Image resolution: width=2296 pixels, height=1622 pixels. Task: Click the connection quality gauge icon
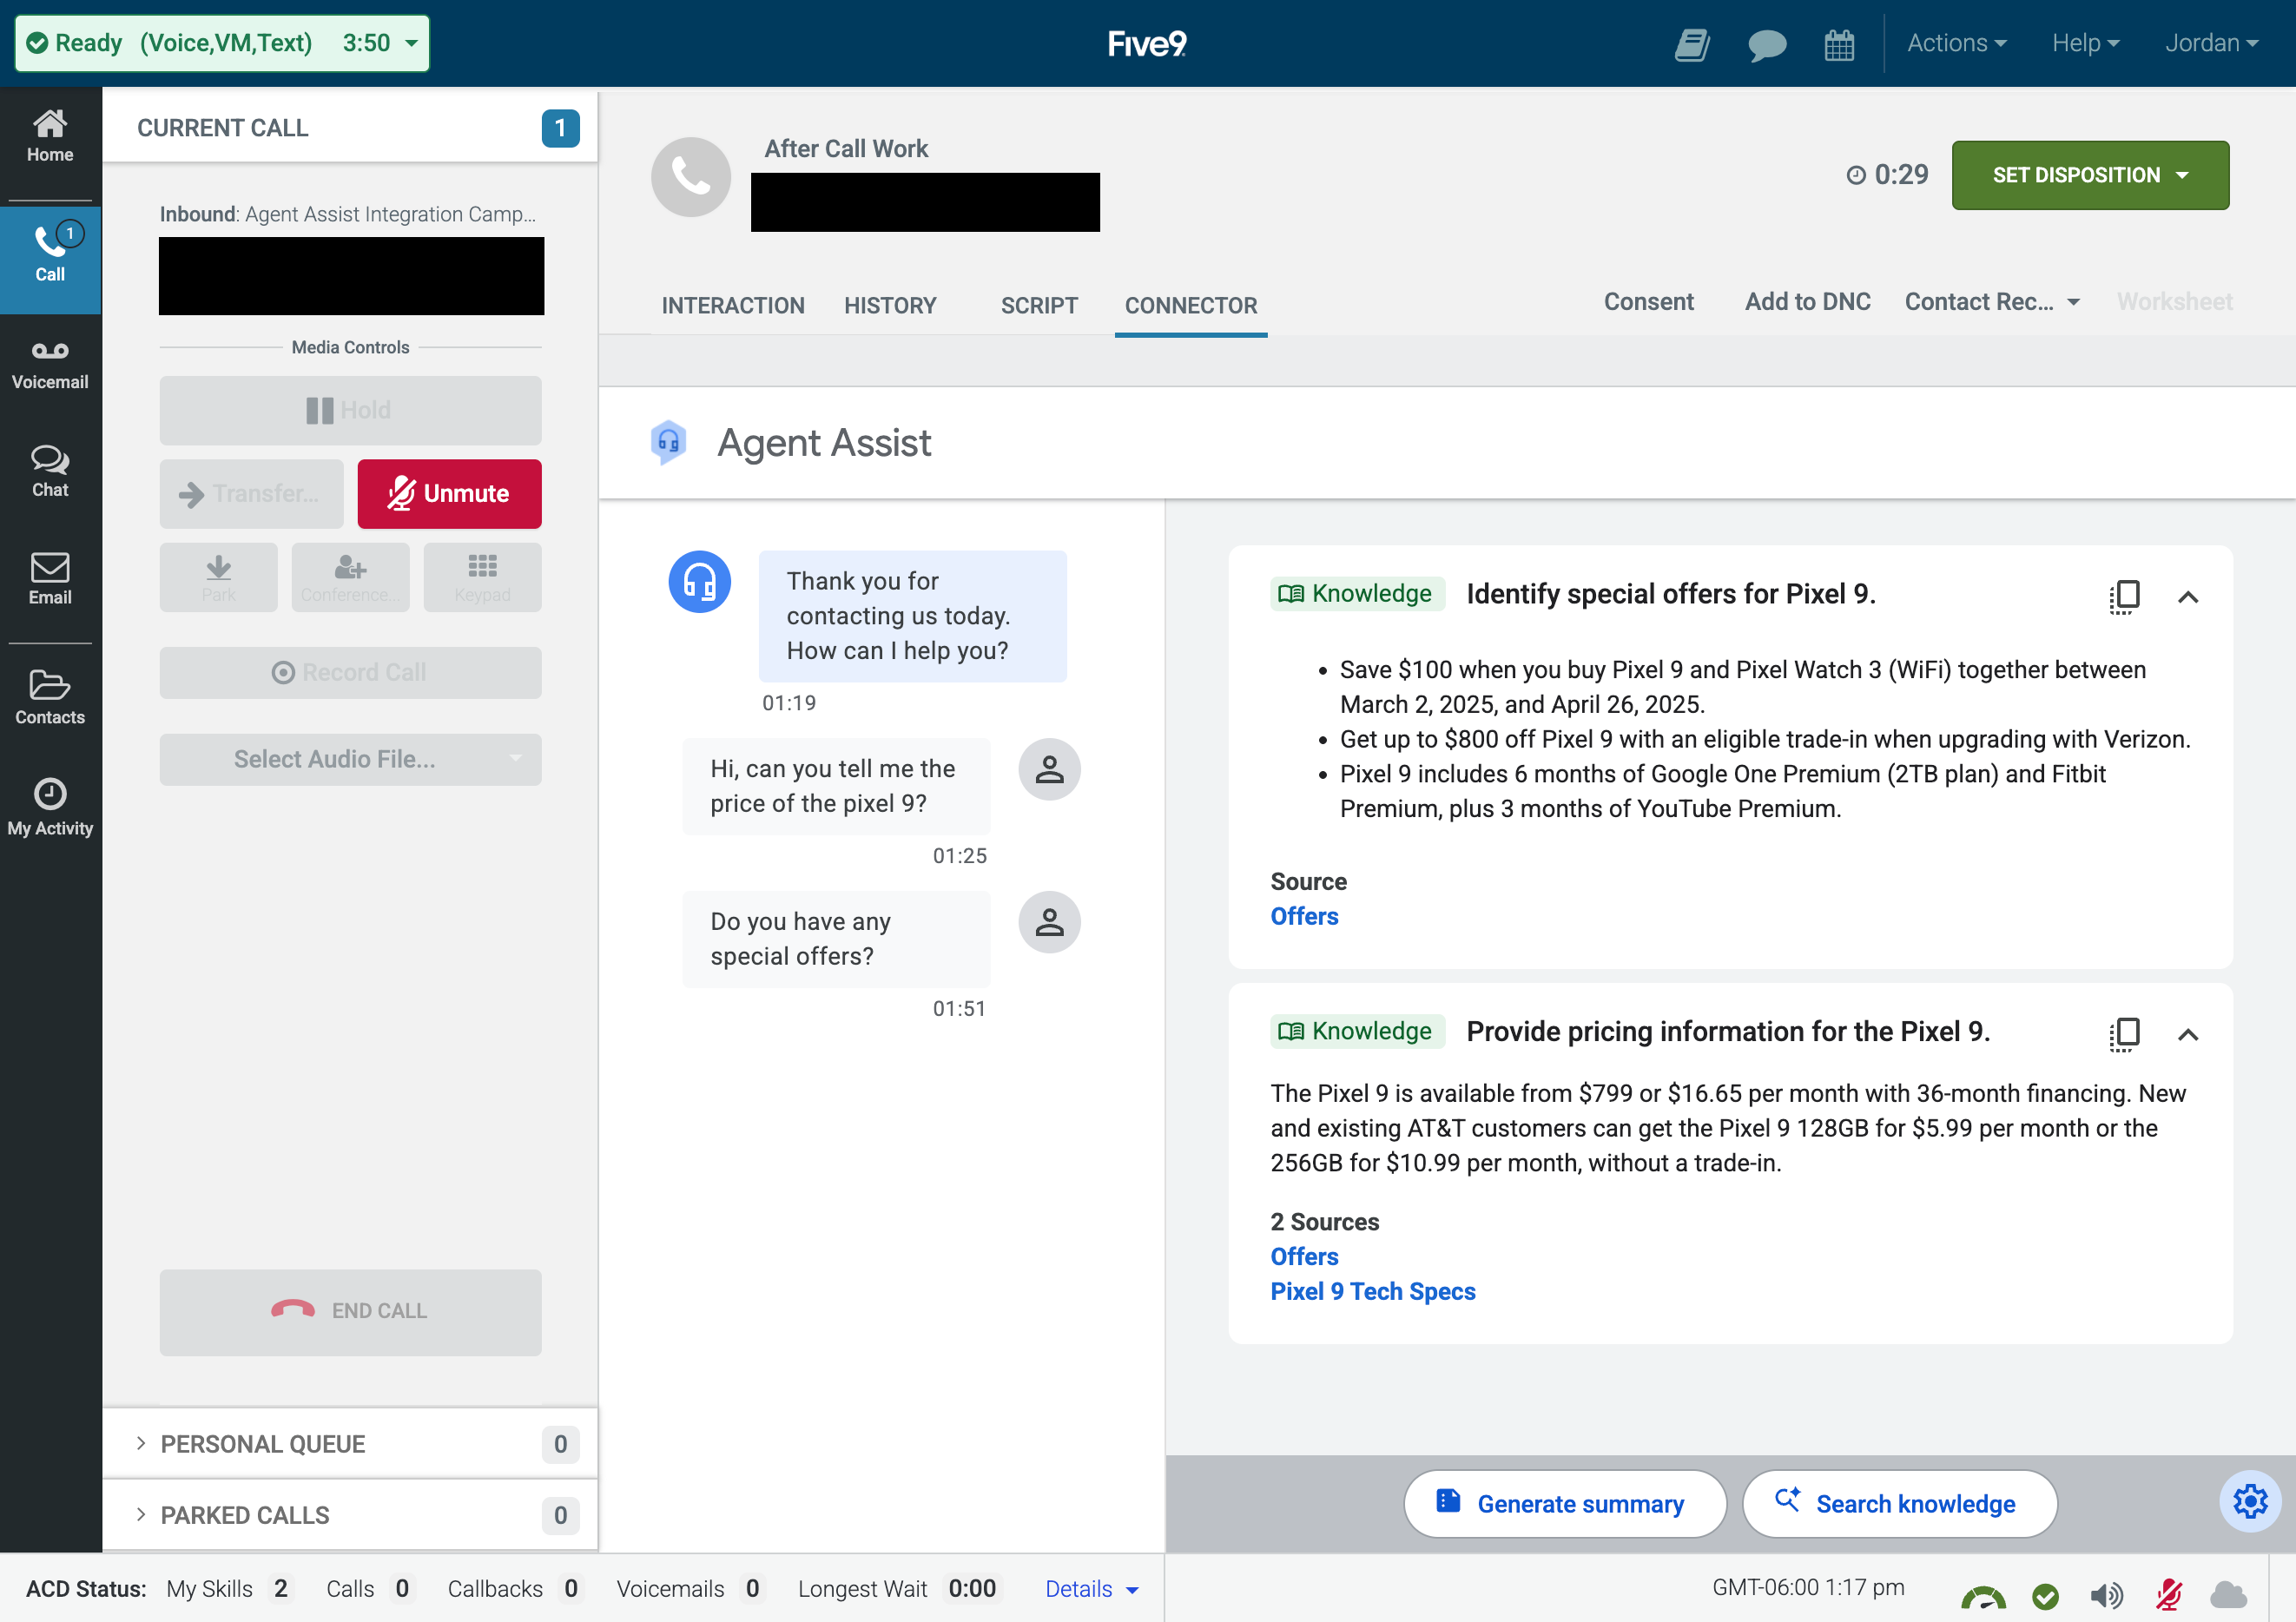click(x=1983, y=1595)
